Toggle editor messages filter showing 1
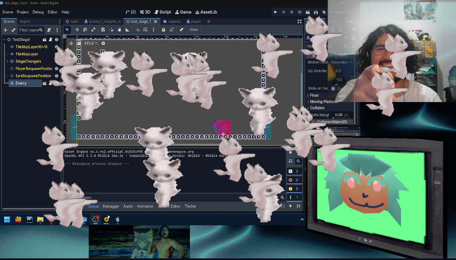The image size is (456, 260). coord(294,198)
